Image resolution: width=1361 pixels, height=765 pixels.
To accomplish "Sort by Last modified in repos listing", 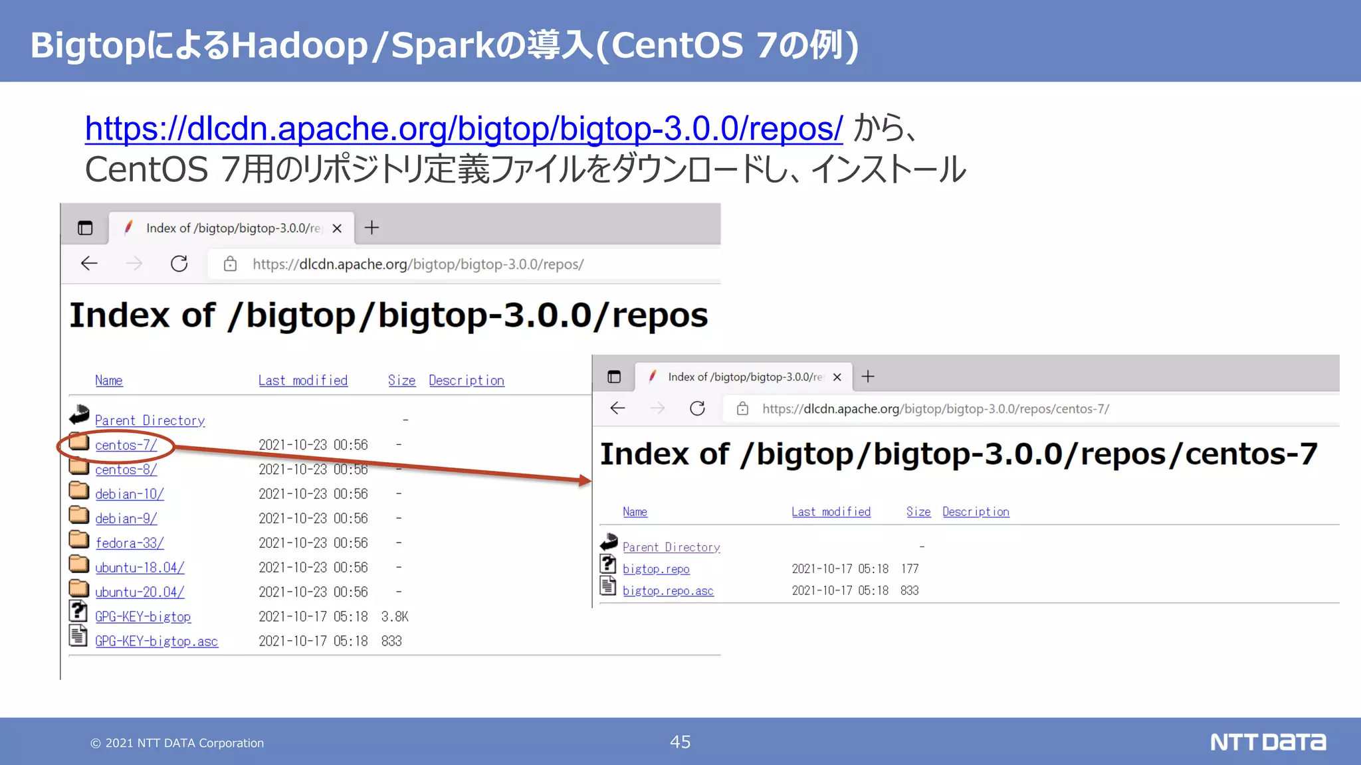I will tap(303, 381).
